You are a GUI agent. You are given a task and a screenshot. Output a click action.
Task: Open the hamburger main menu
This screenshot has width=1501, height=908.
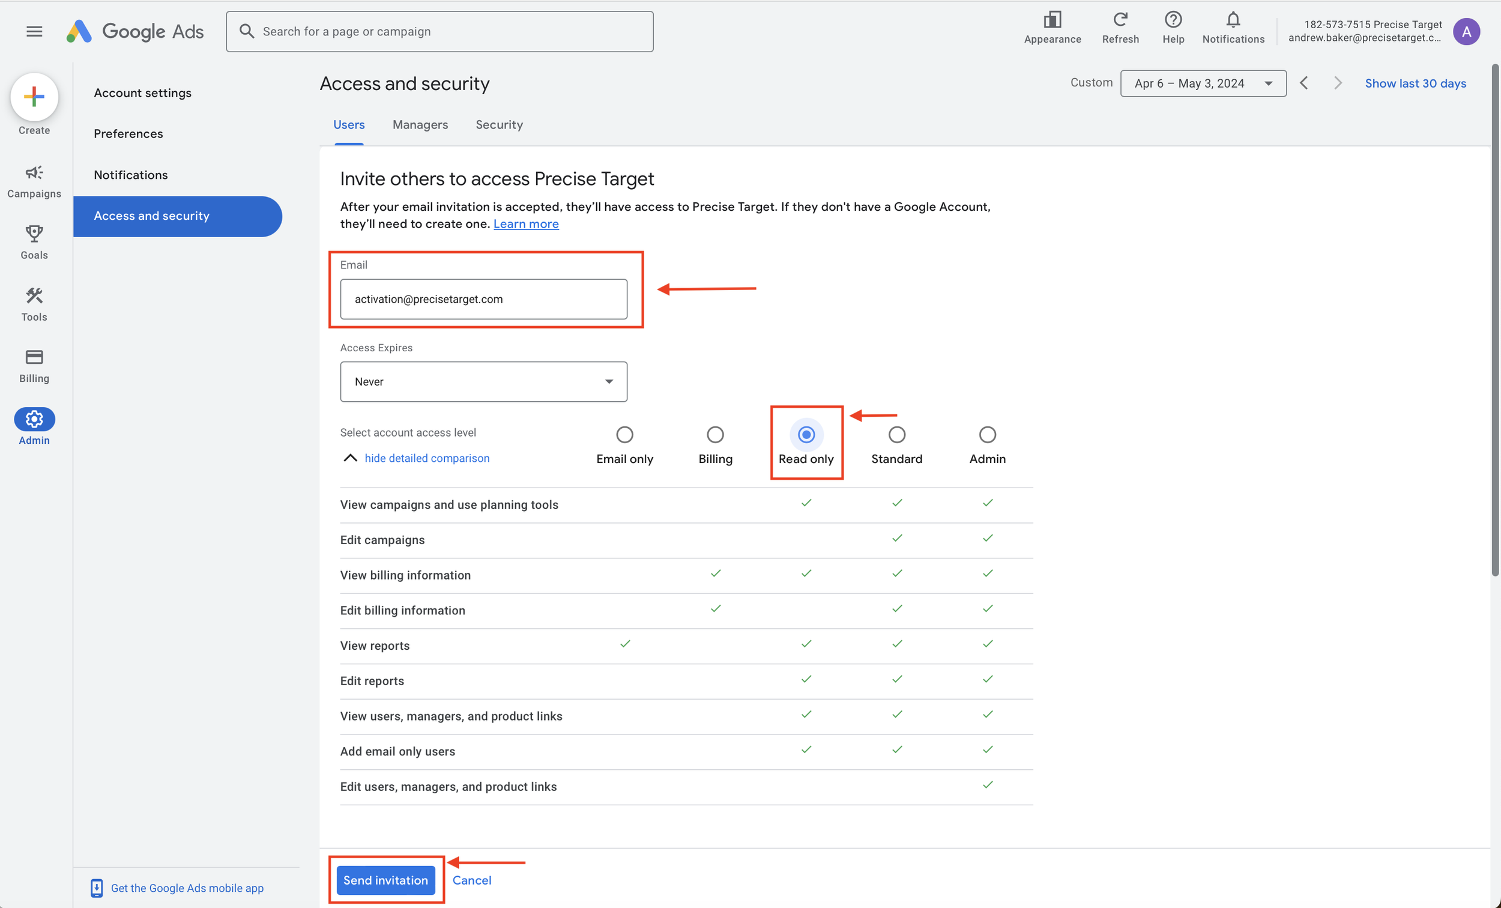point(34,31)
